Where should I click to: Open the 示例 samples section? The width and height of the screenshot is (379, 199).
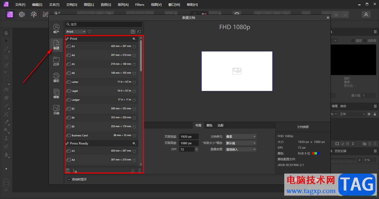point(56,110)
